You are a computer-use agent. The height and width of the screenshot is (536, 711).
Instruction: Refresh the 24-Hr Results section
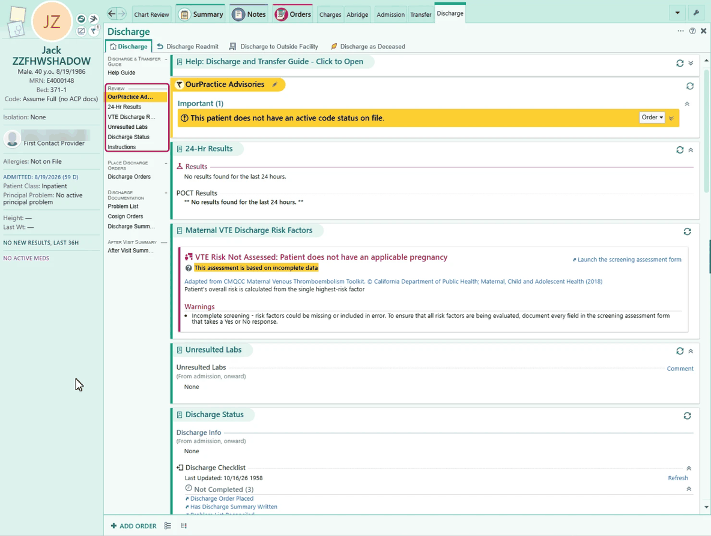680,150
